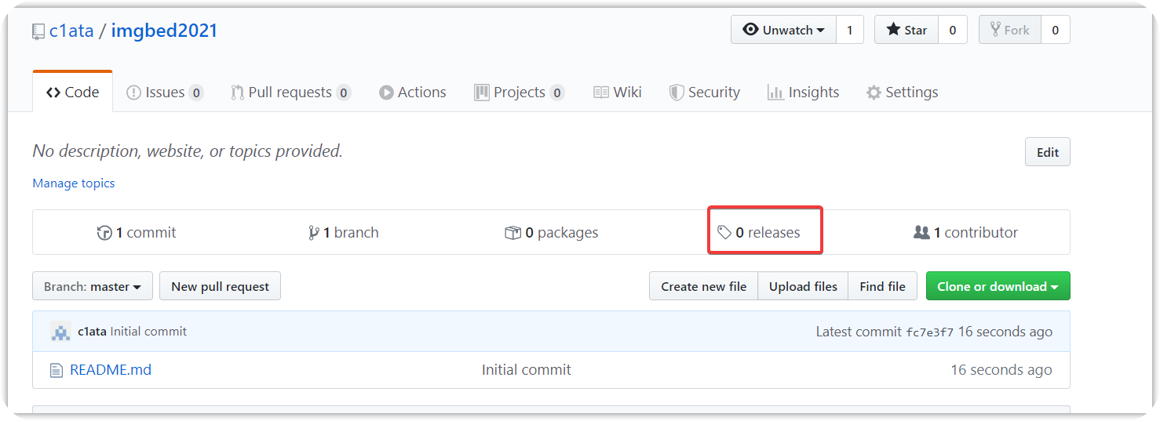Click the README.md file icon
Screen dimensions: 1160x421
point(56,370)
